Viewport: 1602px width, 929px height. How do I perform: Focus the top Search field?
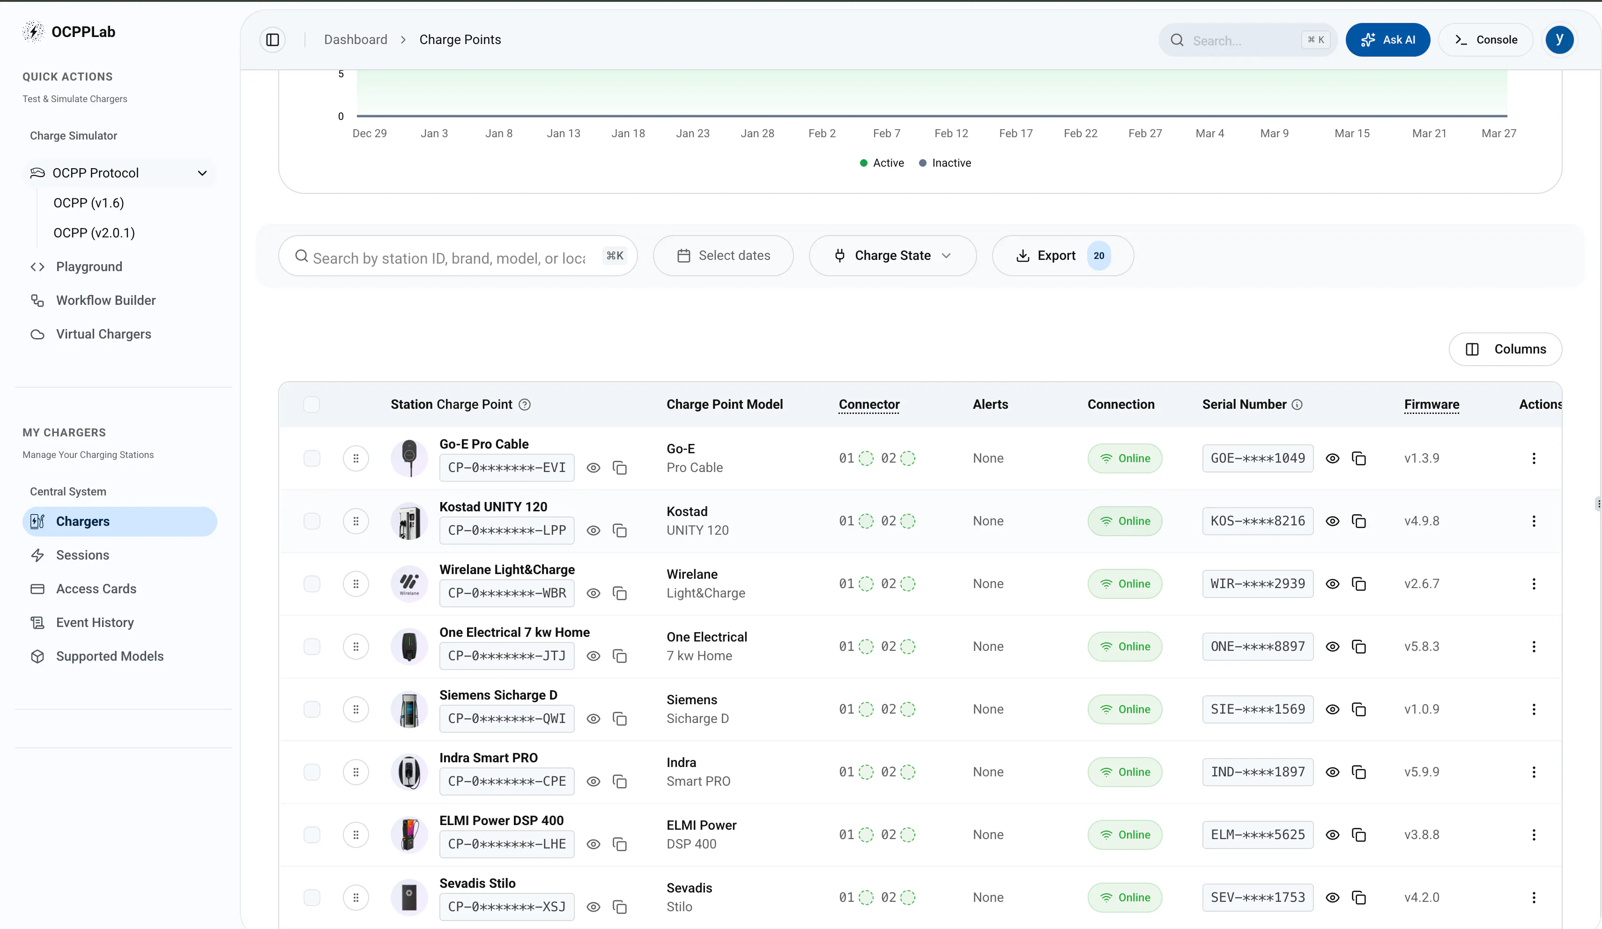click(x=1248, y=40)
